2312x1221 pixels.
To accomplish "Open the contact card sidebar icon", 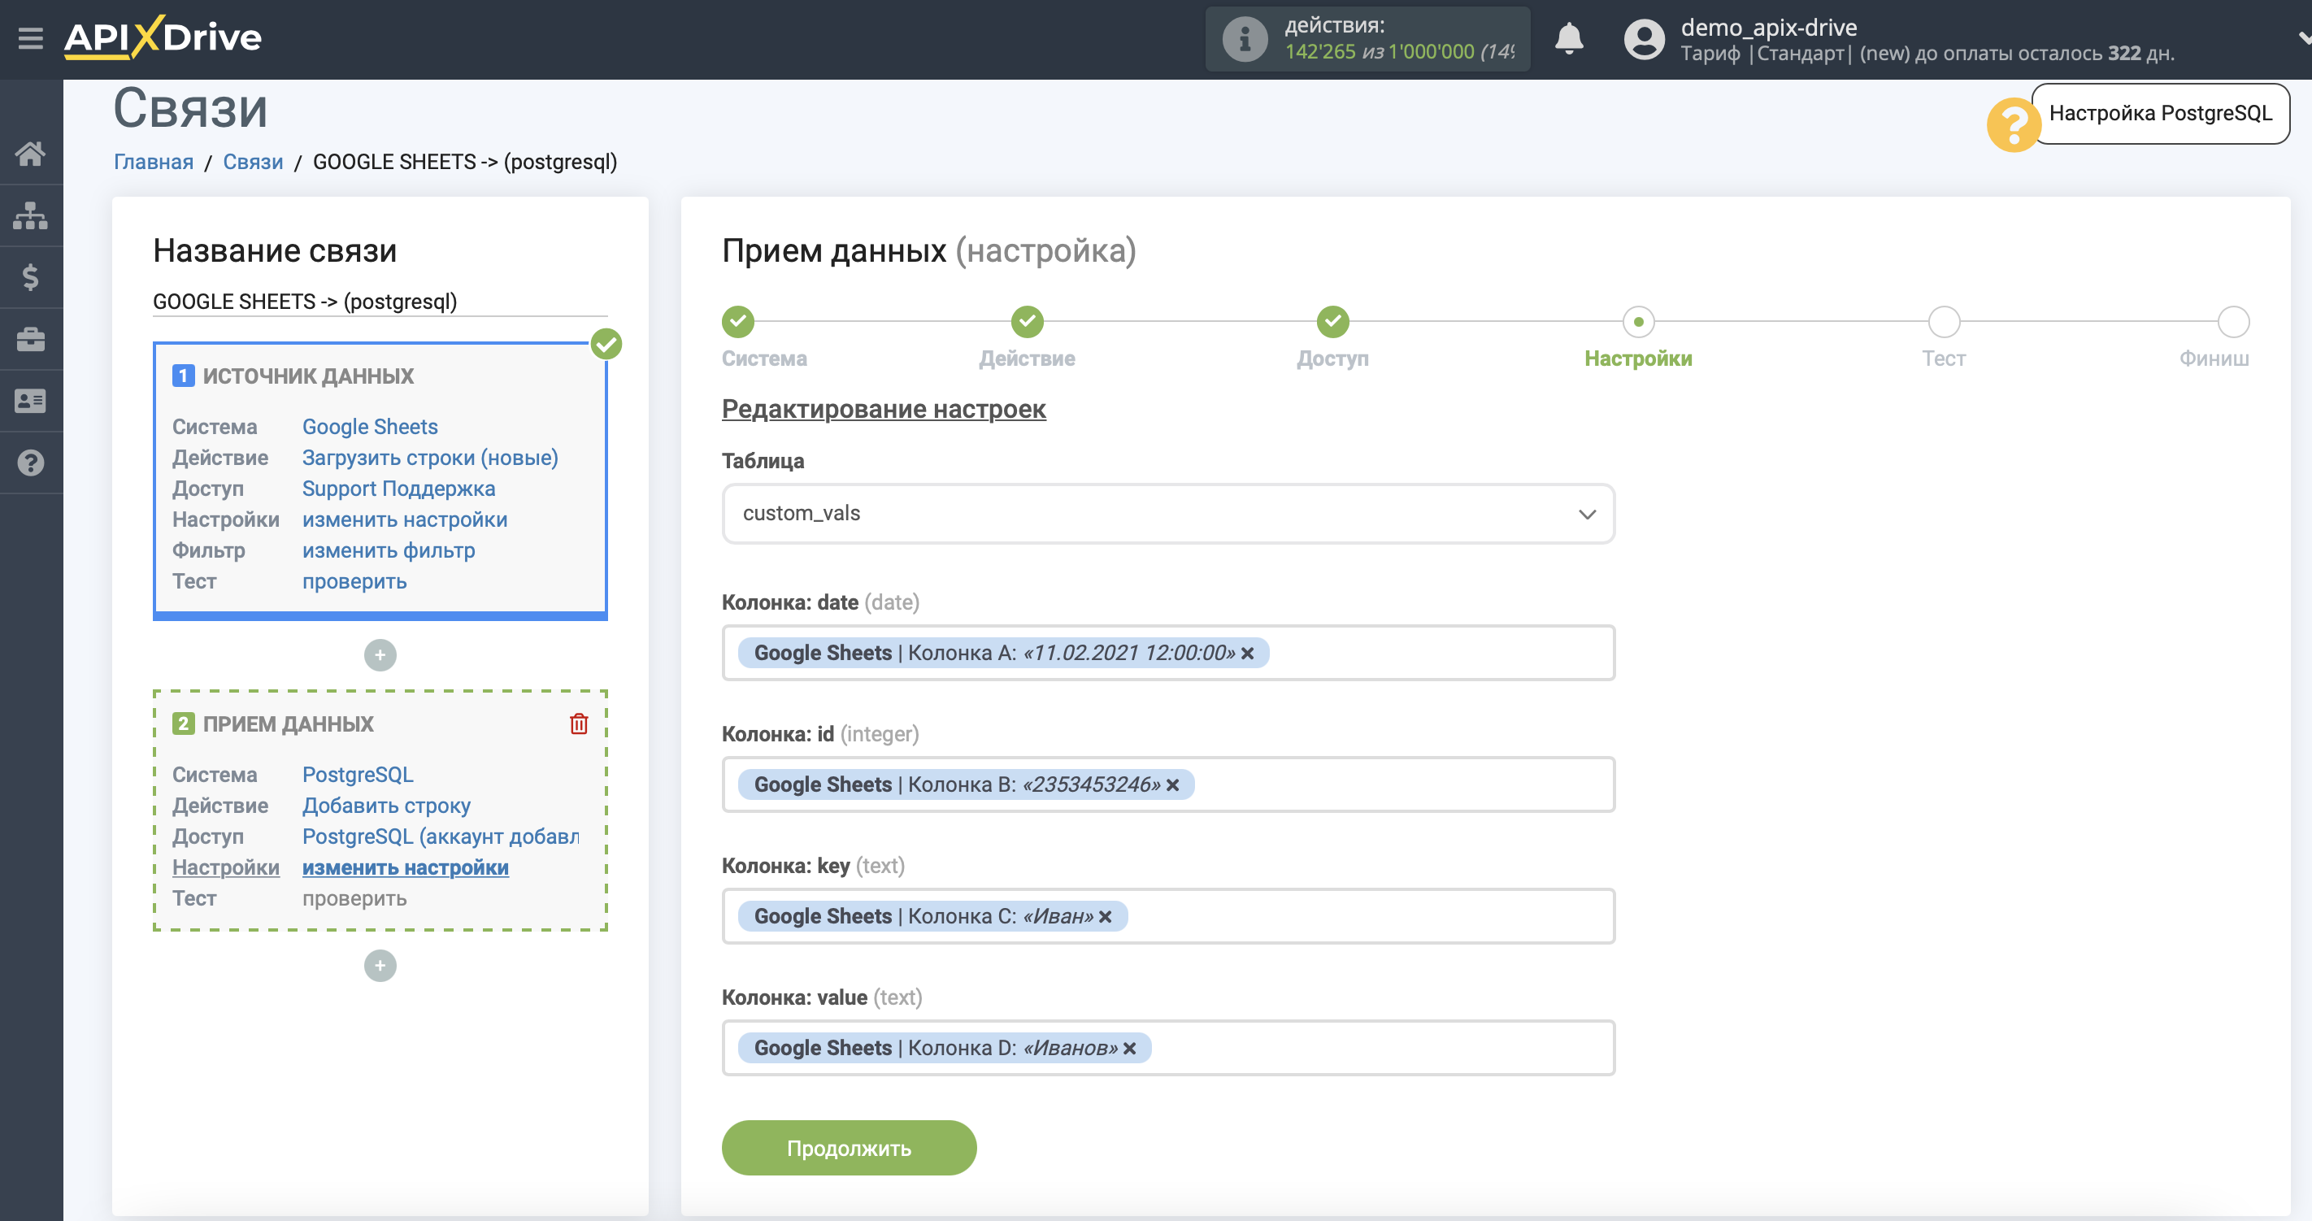I will point(31,402).
